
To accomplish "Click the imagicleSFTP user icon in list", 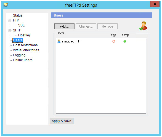I will pos(59,41).
